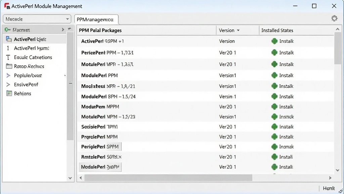344x194 pixels.
Task: Select the MotulePerl MPR package row
Action: 206,64
